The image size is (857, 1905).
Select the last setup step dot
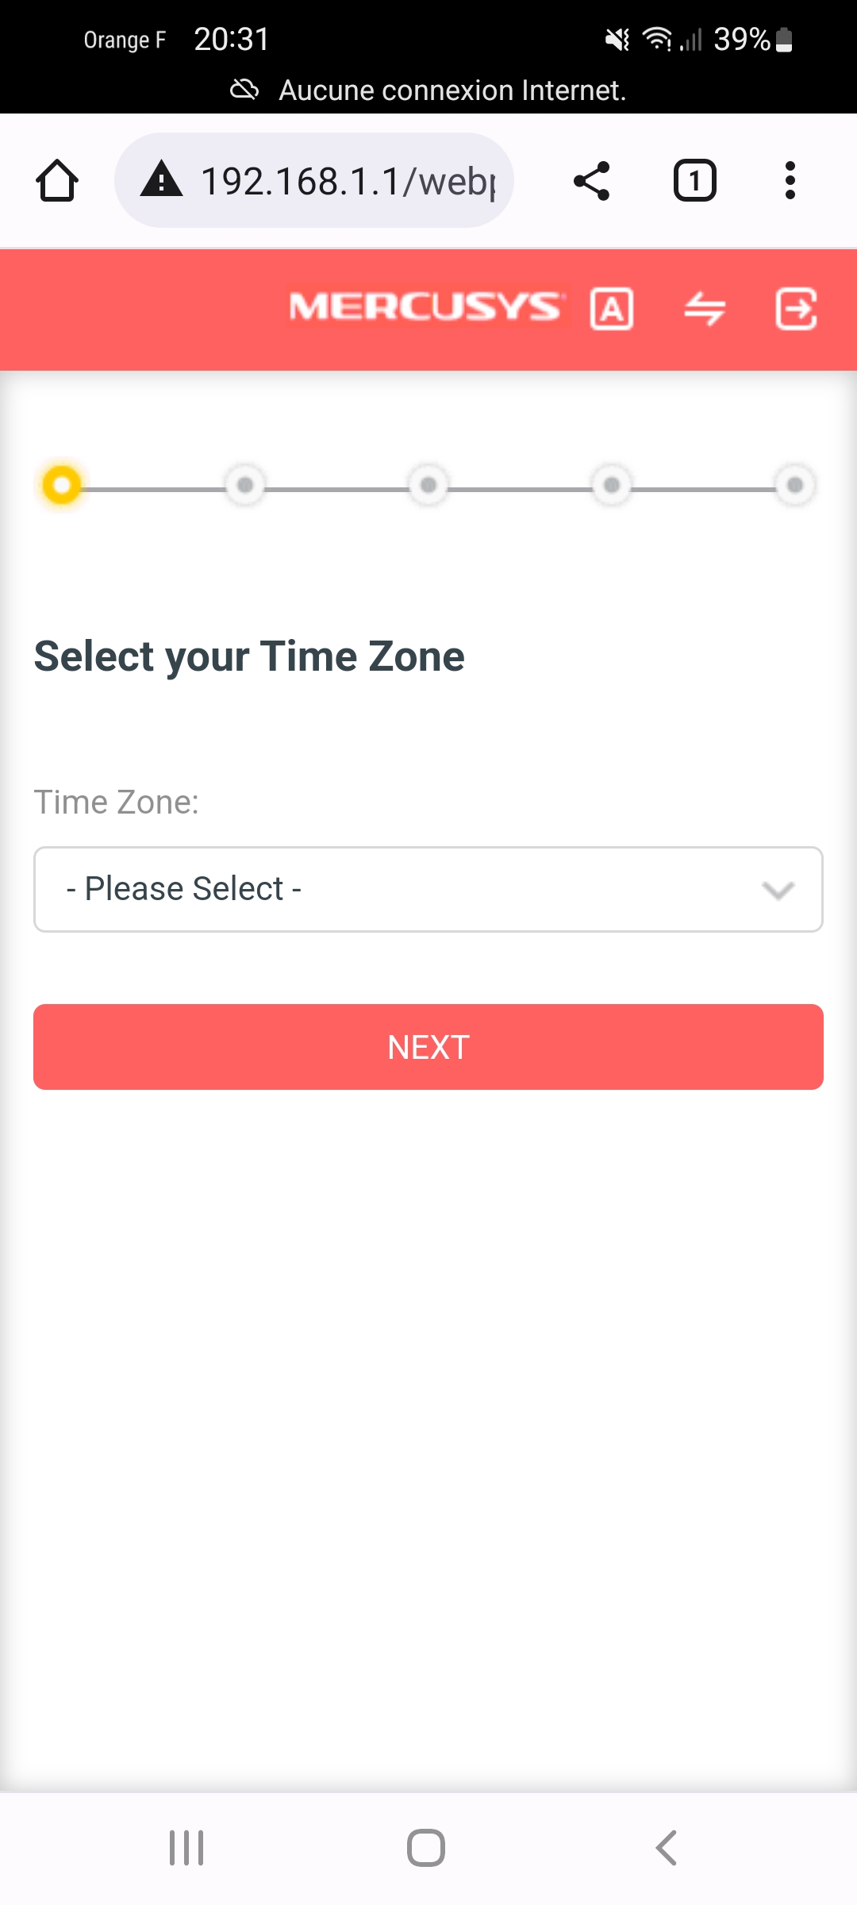pos(794,484)
